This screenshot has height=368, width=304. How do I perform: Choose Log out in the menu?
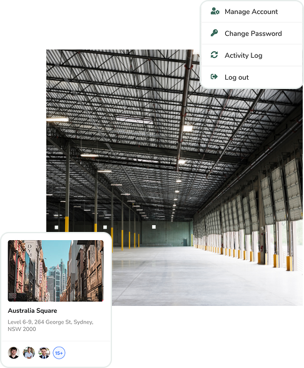252,77
